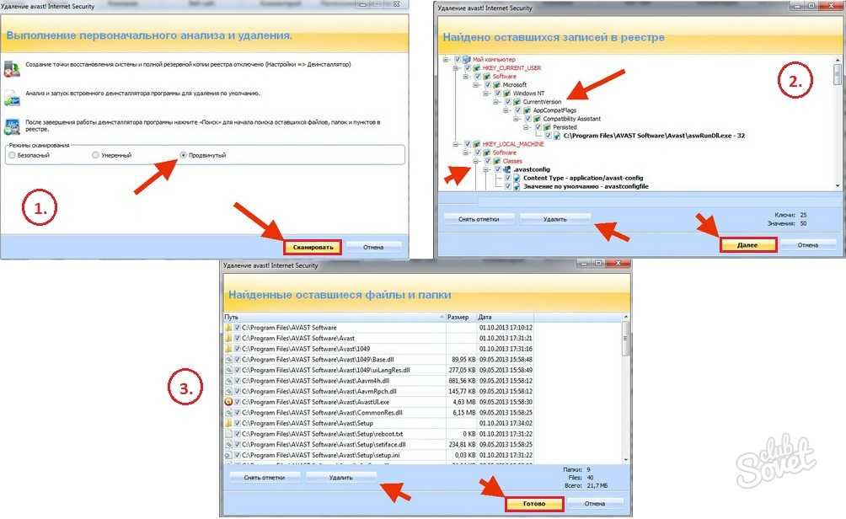846x519 pixels.
Task: Choose the Умеренный scan mode
Action: point(95,155)
